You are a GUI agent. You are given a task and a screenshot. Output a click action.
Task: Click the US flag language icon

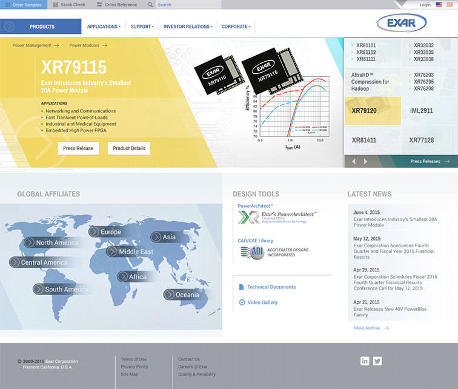click(x=439, y=4)
